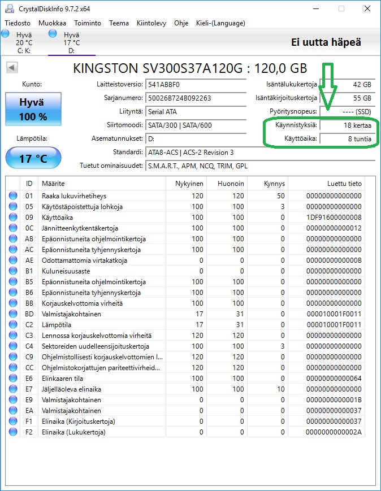Open the Toiminto menu
The height and width of the screenshot is (491, 381).
[x=88, y=23]
